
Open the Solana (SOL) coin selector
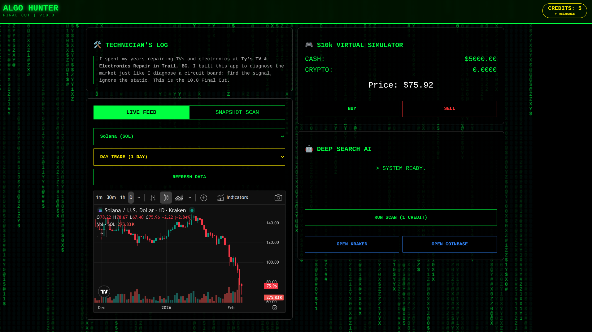coord(189,136)
